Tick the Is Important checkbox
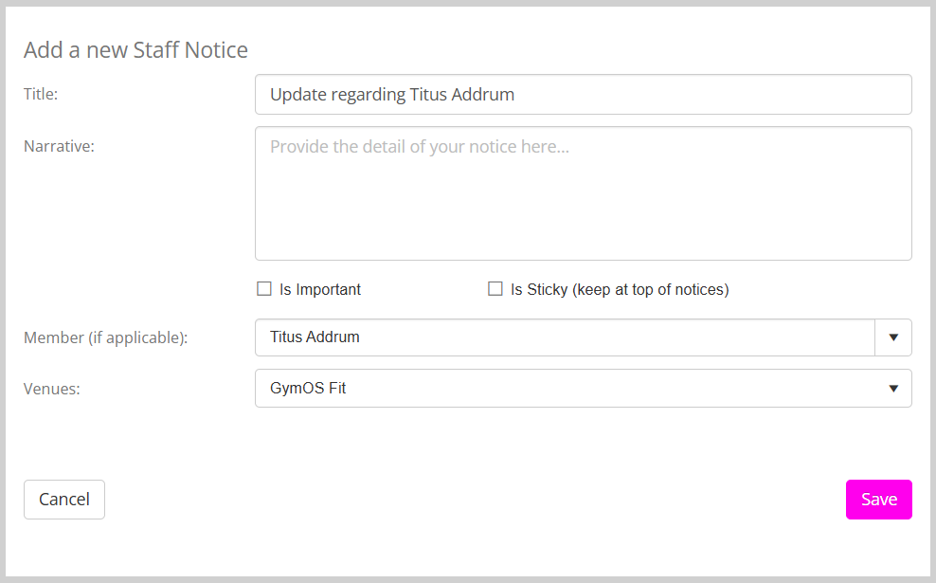The image size is (936, 583). pos(264,289)
